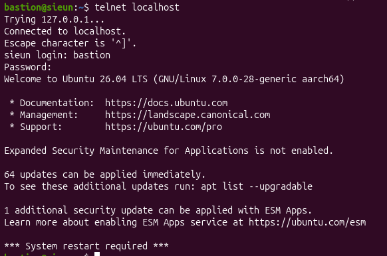Click the terminal cursor block at the prompt
This screenshot has height=256, width=387.
97,254
